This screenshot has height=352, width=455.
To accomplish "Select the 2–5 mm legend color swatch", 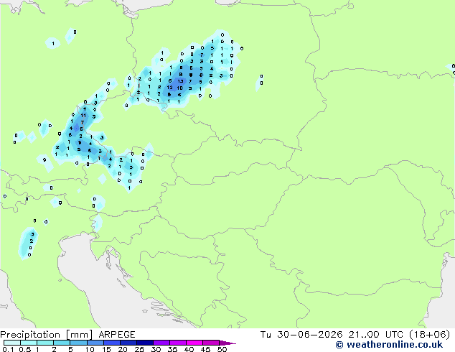I will pos(62,343).
